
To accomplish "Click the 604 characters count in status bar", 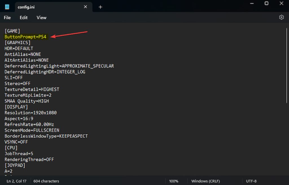I will 46,181.
